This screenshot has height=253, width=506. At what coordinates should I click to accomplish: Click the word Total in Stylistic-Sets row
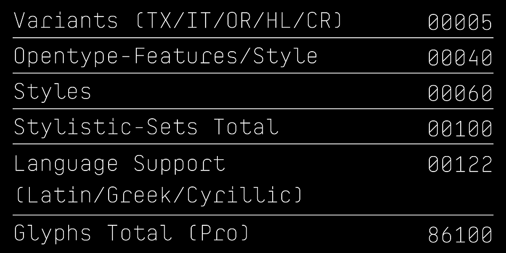[x=246, y=127]
